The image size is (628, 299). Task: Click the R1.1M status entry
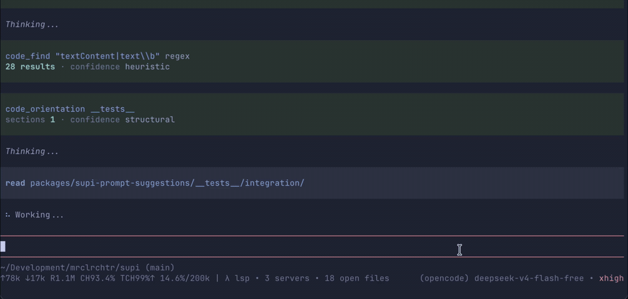click(x=62, y=278)
